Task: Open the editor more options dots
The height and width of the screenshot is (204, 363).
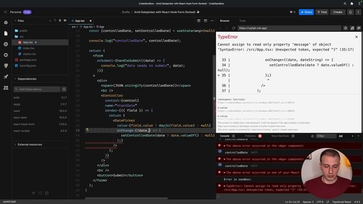Action: 212,21
